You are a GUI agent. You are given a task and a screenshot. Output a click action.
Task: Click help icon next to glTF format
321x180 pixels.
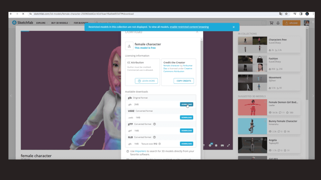point(154,124)
